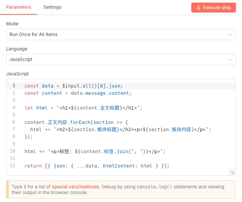Click line number 12 in the gutter

pos(13,166)
